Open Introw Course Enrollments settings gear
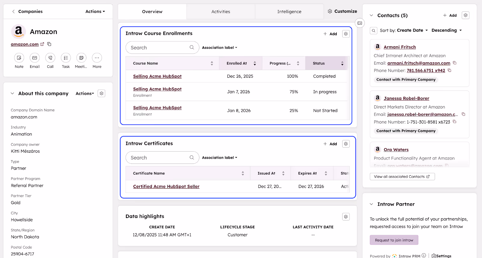482x258 pixels. tap(346, 34)
